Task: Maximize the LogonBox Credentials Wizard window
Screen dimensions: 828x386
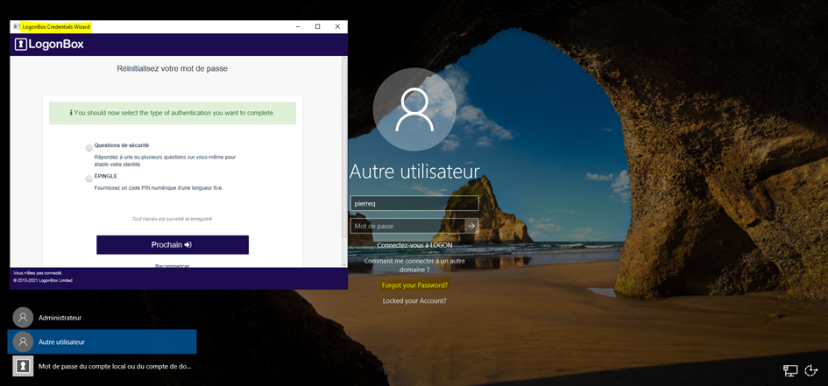Action: coord(317,27)
